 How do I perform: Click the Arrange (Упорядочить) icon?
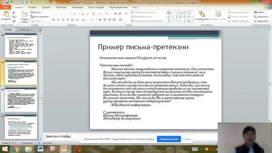pos(202,14)
